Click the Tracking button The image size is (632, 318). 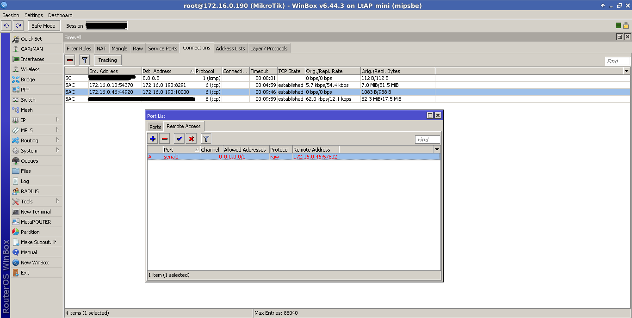tap(107, 60)
